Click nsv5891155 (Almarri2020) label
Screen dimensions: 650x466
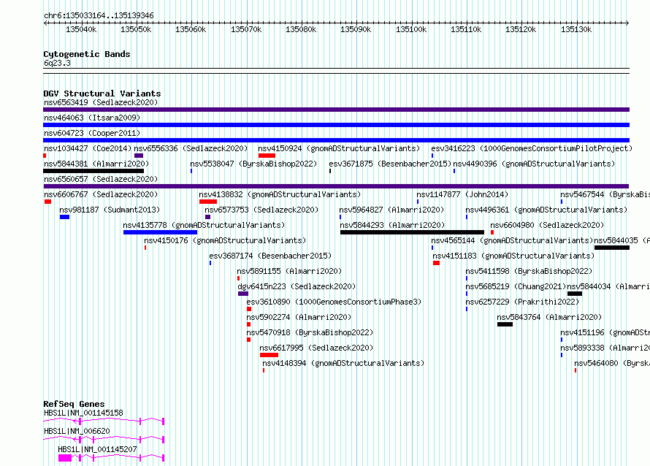coord(289,271)
